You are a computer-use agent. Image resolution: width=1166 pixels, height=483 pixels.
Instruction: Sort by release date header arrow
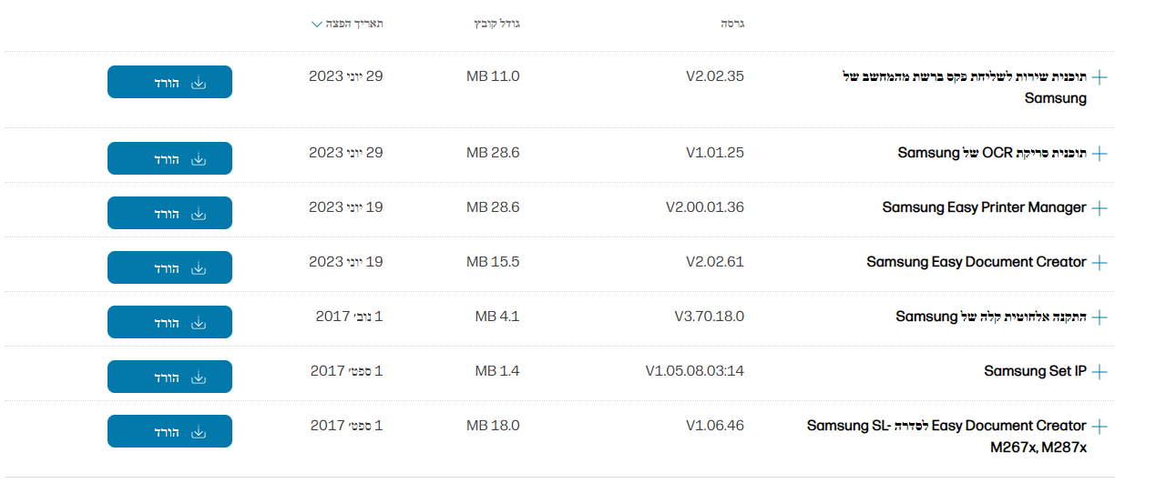[x=316, y=24]
